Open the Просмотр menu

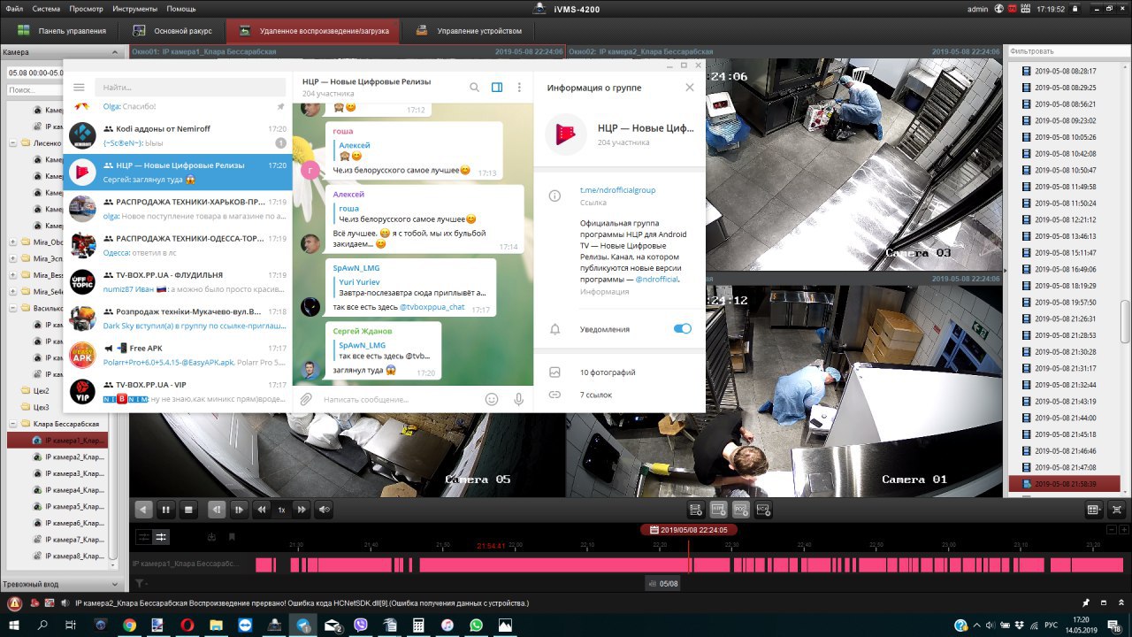click(86, 8)
